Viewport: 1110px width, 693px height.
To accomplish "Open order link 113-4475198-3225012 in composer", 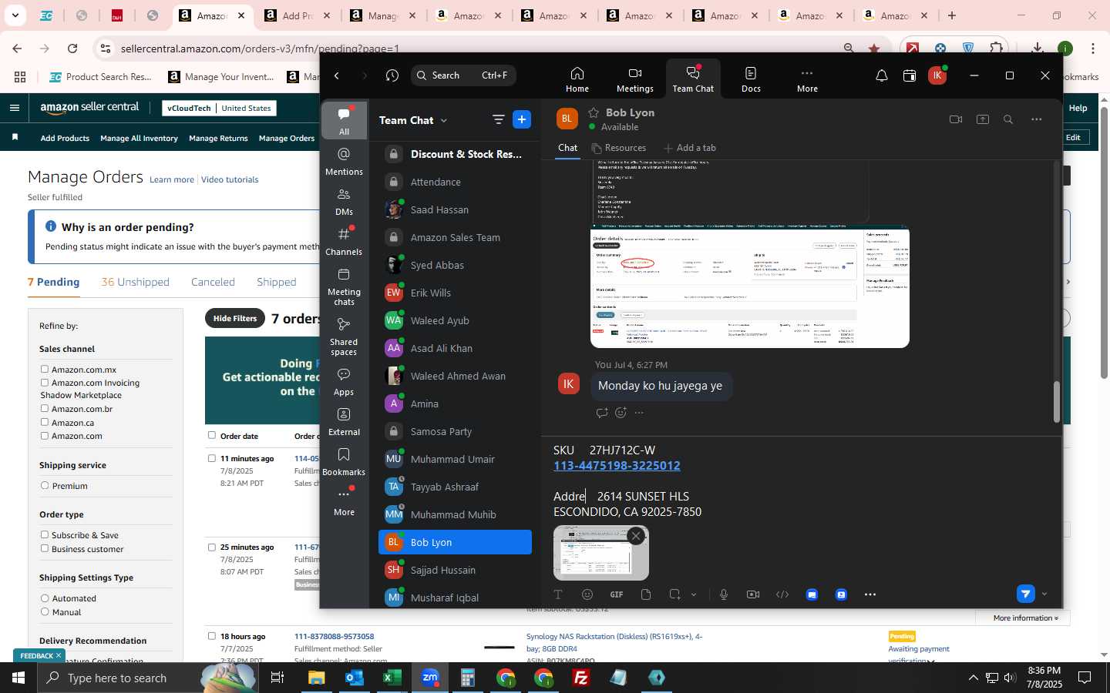I will click(617, 466).
